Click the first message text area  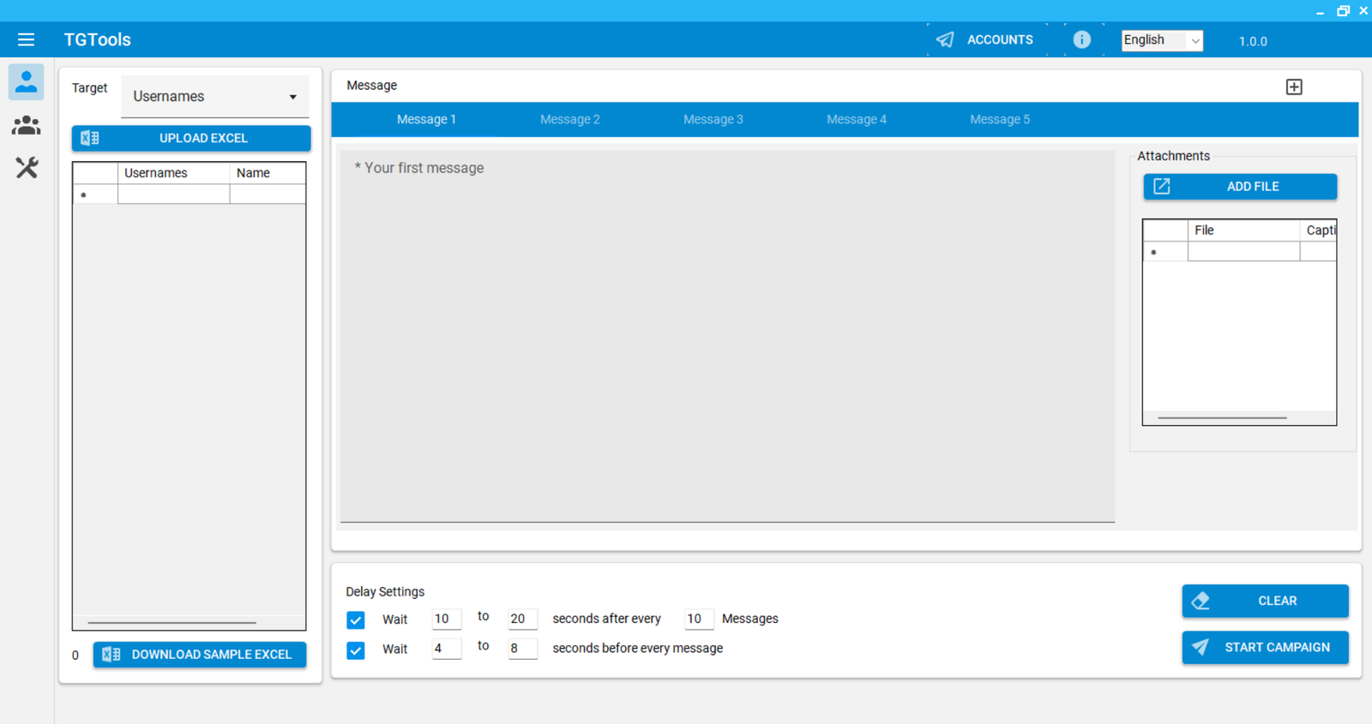[x=727, y=336]
